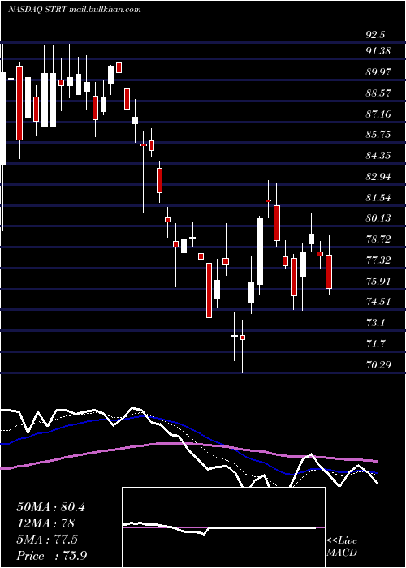
Task: Click the 89.97 price axis label
Action: (x=378, y=71)
